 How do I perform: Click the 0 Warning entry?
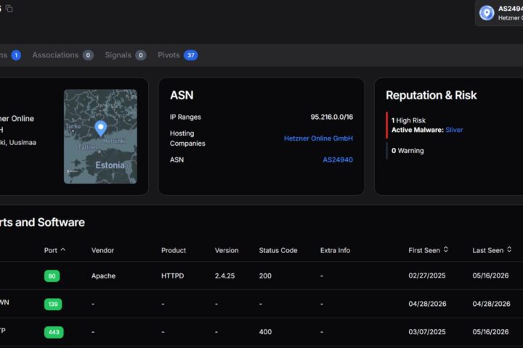408,151
